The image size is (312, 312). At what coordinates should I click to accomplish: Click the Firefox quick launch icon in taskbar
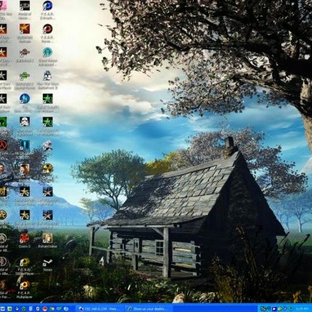coord(45,309)
